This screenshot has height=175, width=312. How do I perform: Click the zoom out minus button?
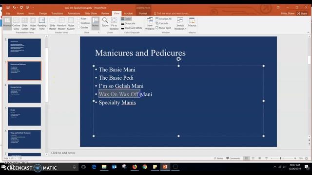[x=272, y=158]
